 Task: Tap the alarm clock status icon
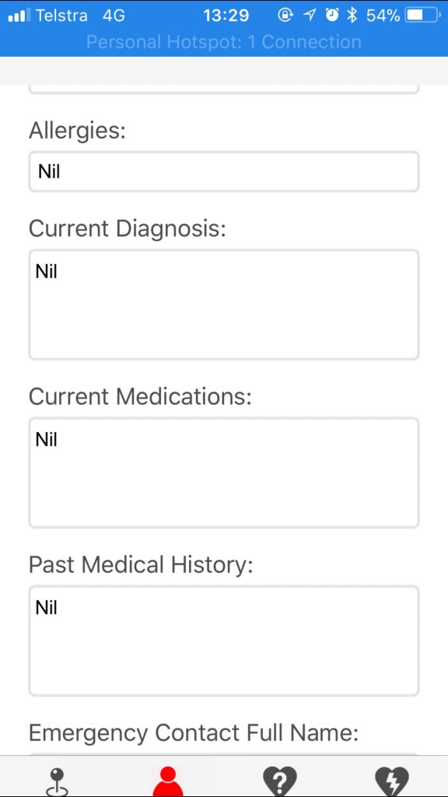click(x=332, y=16)
